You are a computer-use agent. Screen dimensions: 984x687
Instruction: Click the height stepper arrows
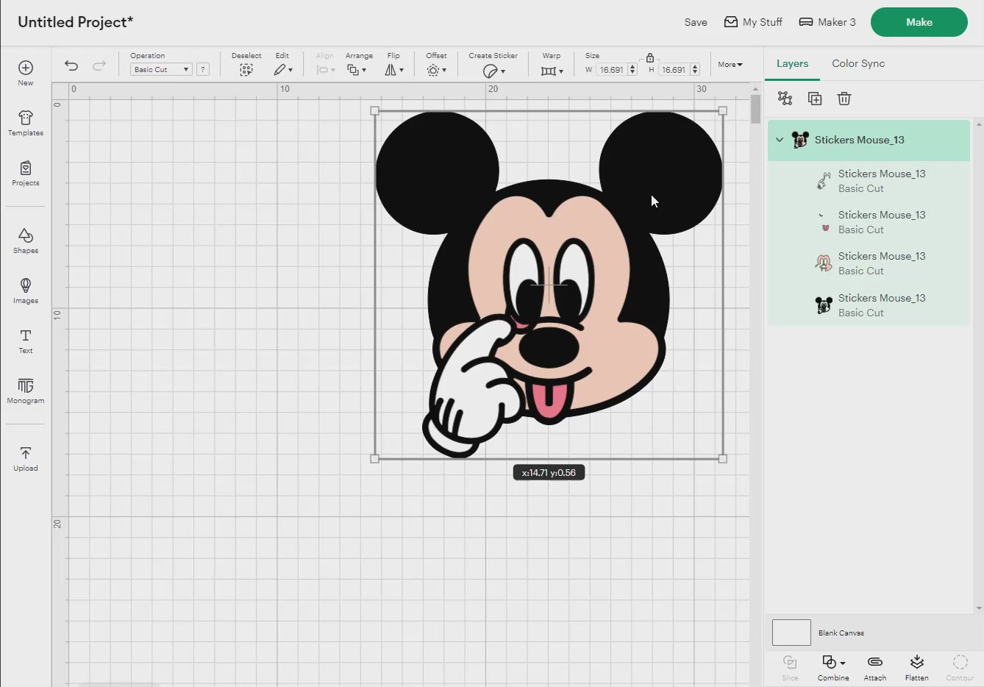[694, 70]
